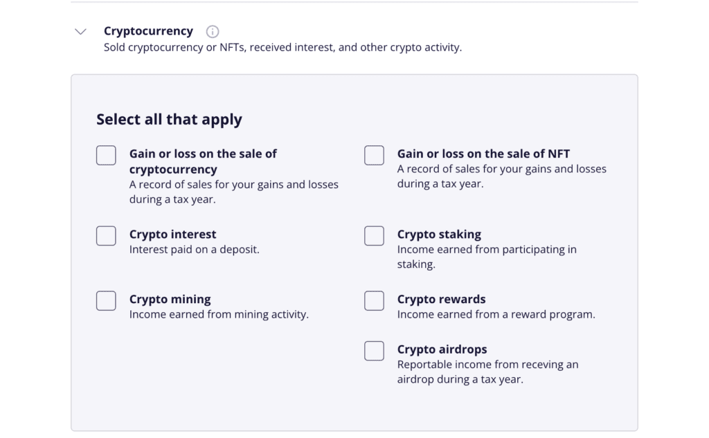Click the 'Crypto mining' label text
Screen dimensions: 709x438
pos(170,300)
